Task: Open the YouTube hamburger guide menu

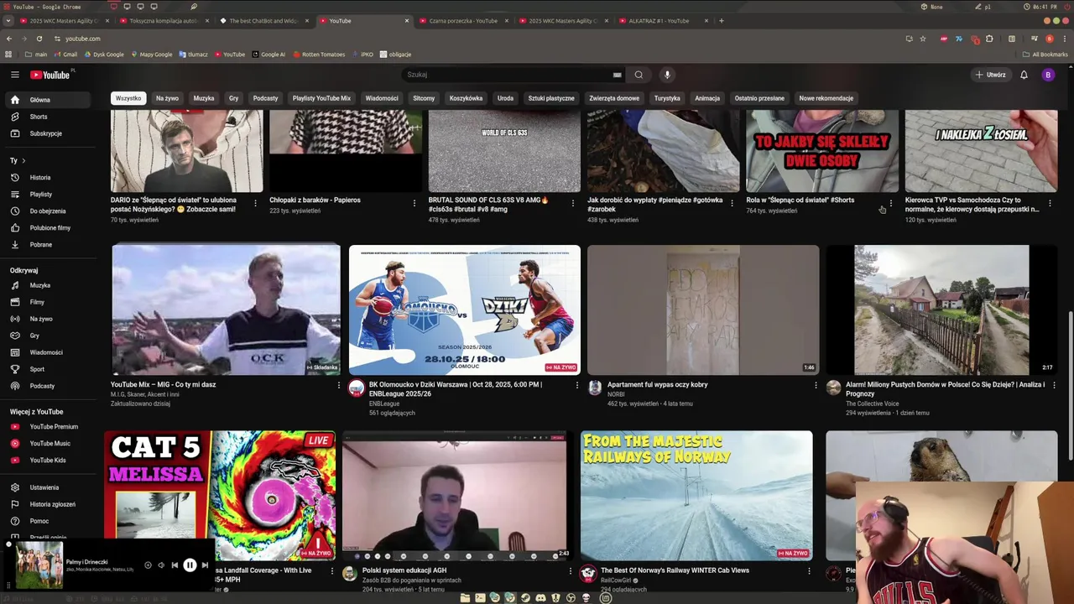Action: (14, 75)
